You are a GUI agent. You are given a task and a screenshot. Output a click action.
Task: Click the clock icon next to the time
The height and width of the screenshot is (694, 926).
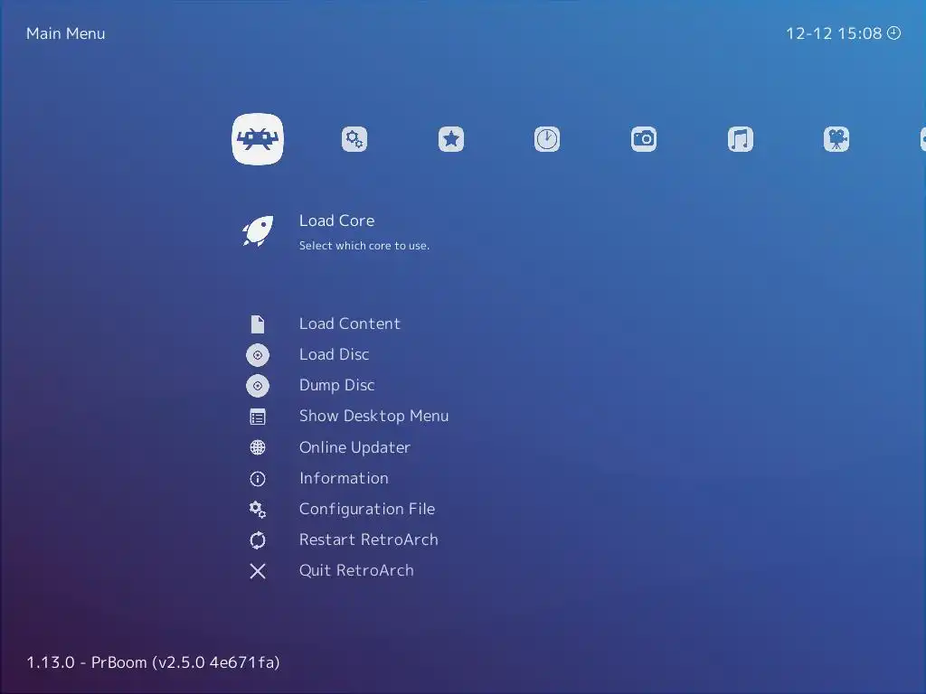(894, 33)
